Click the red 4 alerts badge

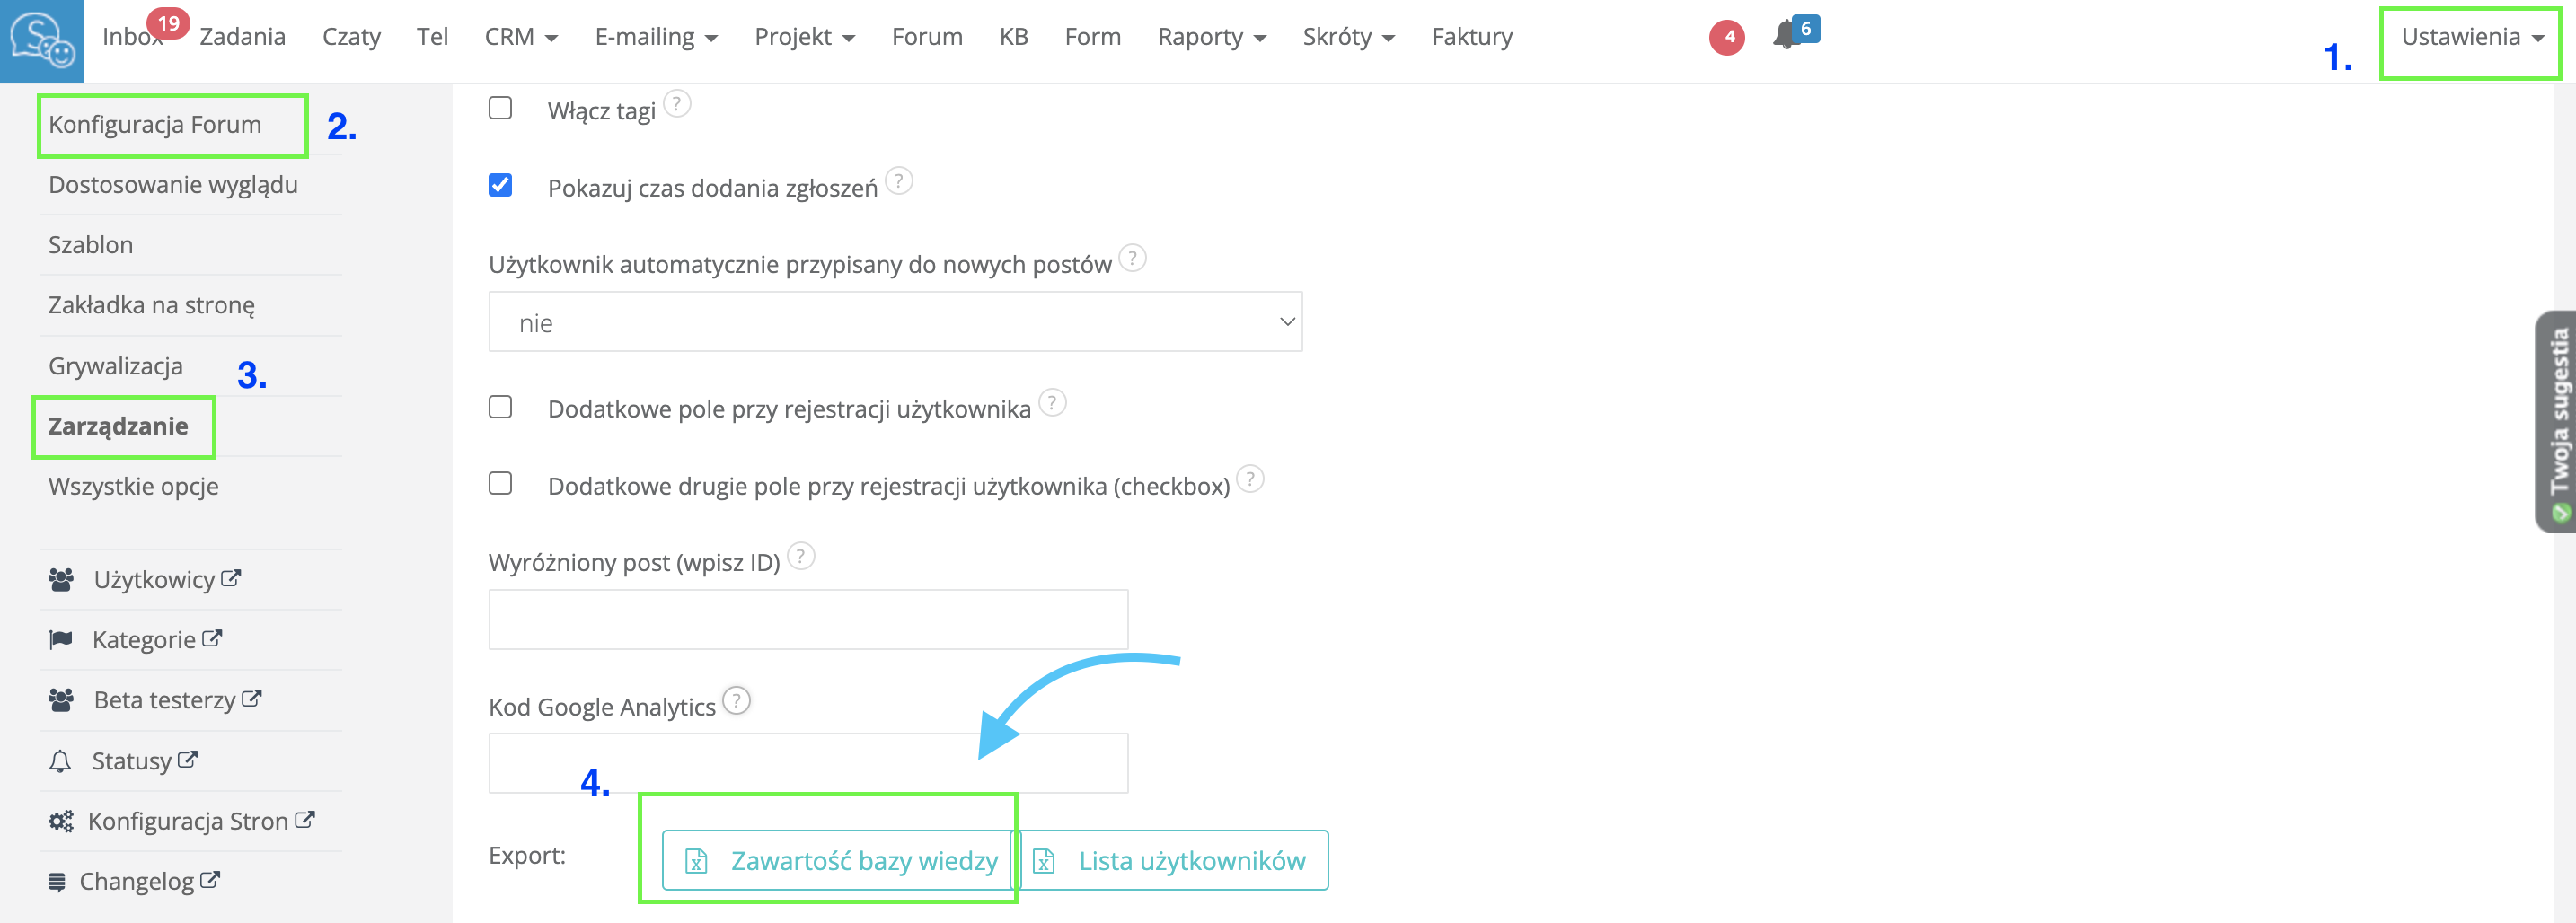(x=1727, y=37)
